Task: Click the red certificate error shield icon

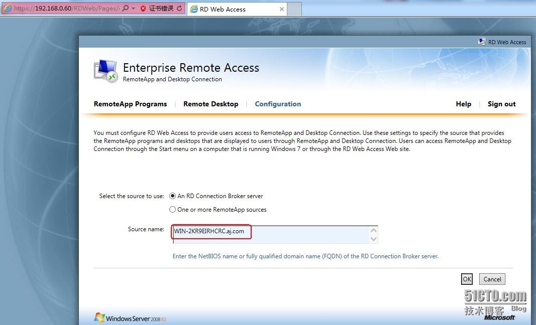Action: tap(144, 9)
